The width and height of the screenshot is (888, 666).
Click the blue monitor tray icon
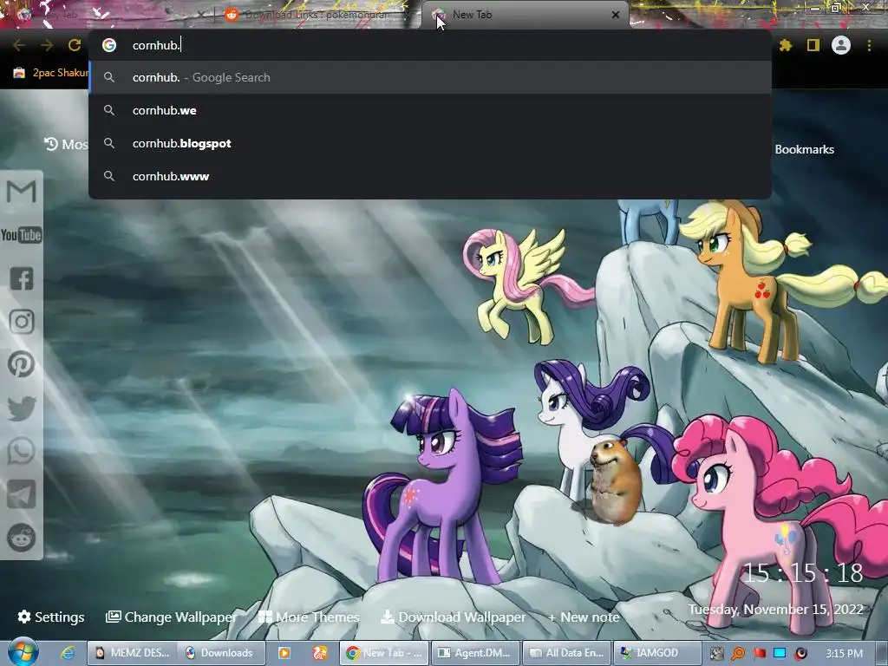(780, 653)
